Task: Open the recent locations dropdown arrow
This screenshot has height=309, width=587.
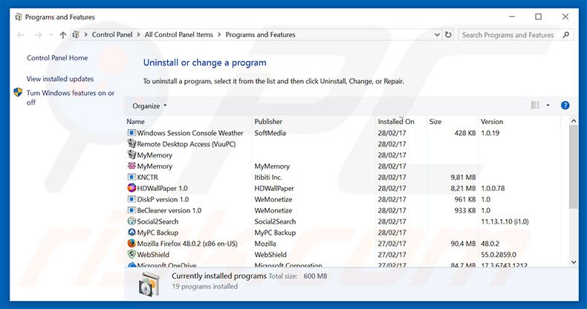Action: coord(51,35)
